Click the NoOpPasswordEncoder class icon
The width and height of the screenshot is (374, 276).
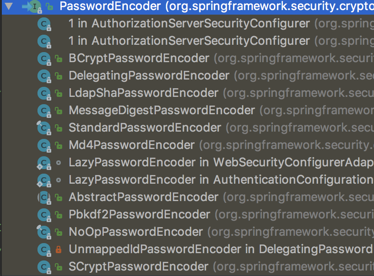coord(43,232)
